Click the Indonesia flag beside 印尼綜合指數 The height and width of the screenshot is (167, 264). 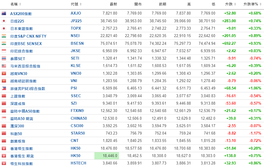(x=4, y=51)
